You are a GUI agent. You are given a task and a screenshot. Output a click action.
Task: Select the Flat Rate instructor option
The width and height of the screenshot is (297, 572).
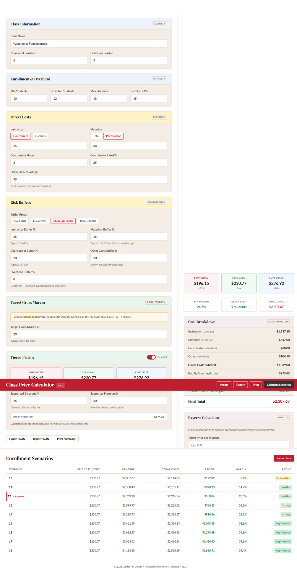[x=40, y=136]
